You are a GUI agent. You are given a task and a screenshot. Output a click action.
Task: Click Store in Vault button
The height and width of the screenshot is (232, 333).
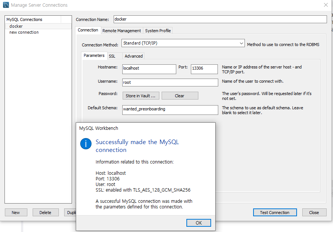(x=141, y=96)
